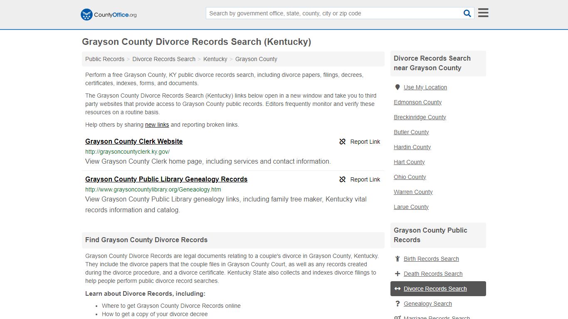The width and height of the screenshot is (568, 319).
Task: Click the Find Grayson County Divorce Records heading
Action: point(146,240)
